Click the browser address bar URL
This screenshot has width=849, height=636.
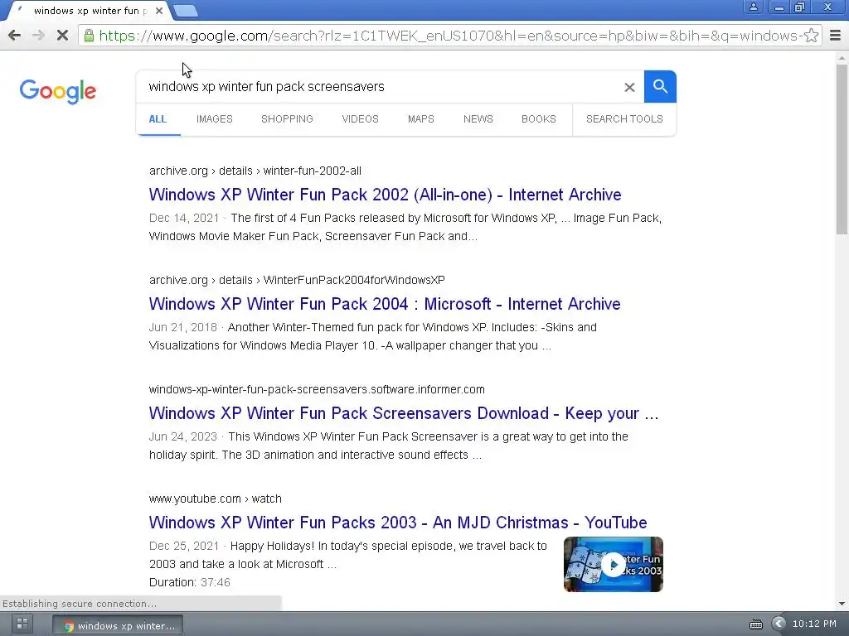click(x=449, y=36)
